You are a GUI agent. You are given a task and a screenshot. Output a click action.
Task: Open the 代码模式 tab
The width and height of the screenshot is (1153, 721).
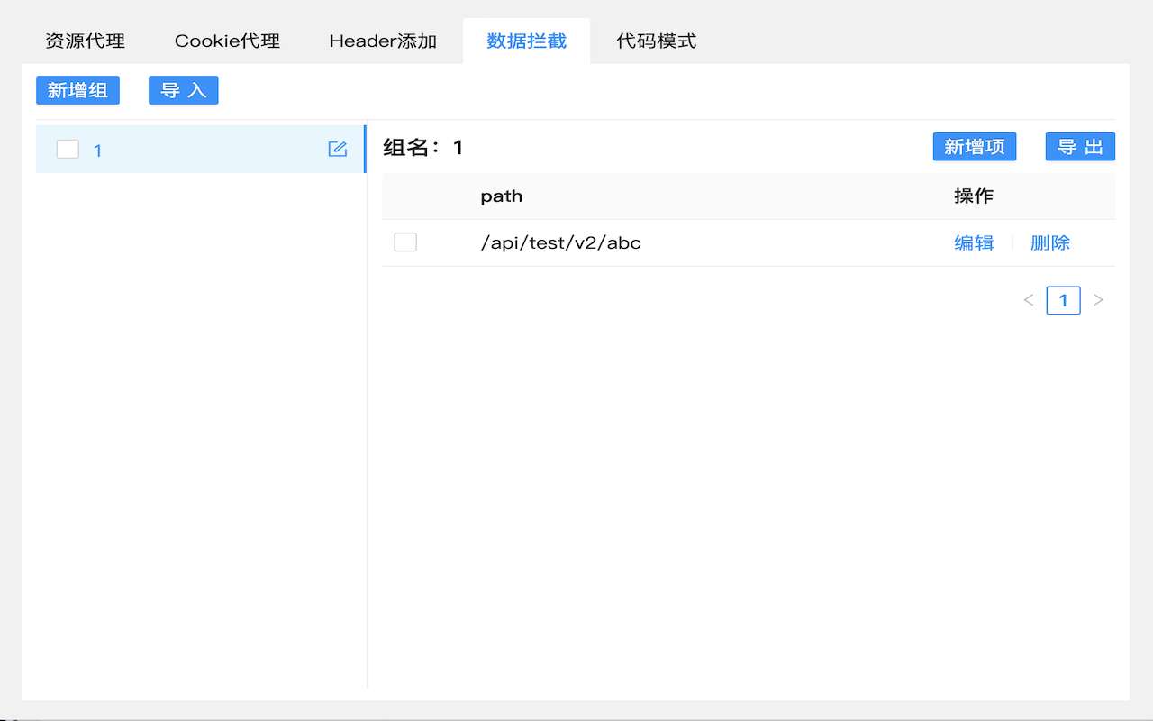[656, 41]
